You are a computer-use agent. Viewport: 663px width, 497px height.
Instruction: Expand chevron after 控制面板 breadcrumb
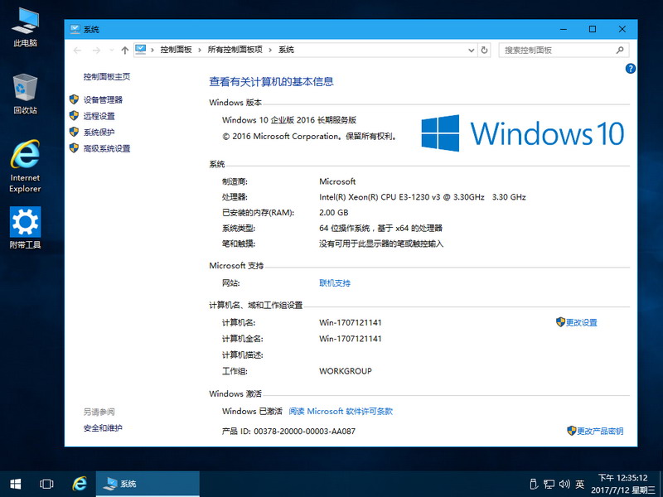pos(200,50)
